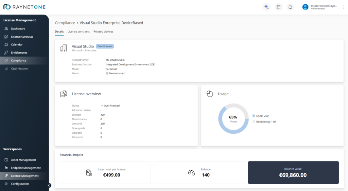
Task: Click the RayNetOne logo
Action: tap(24, 7)
